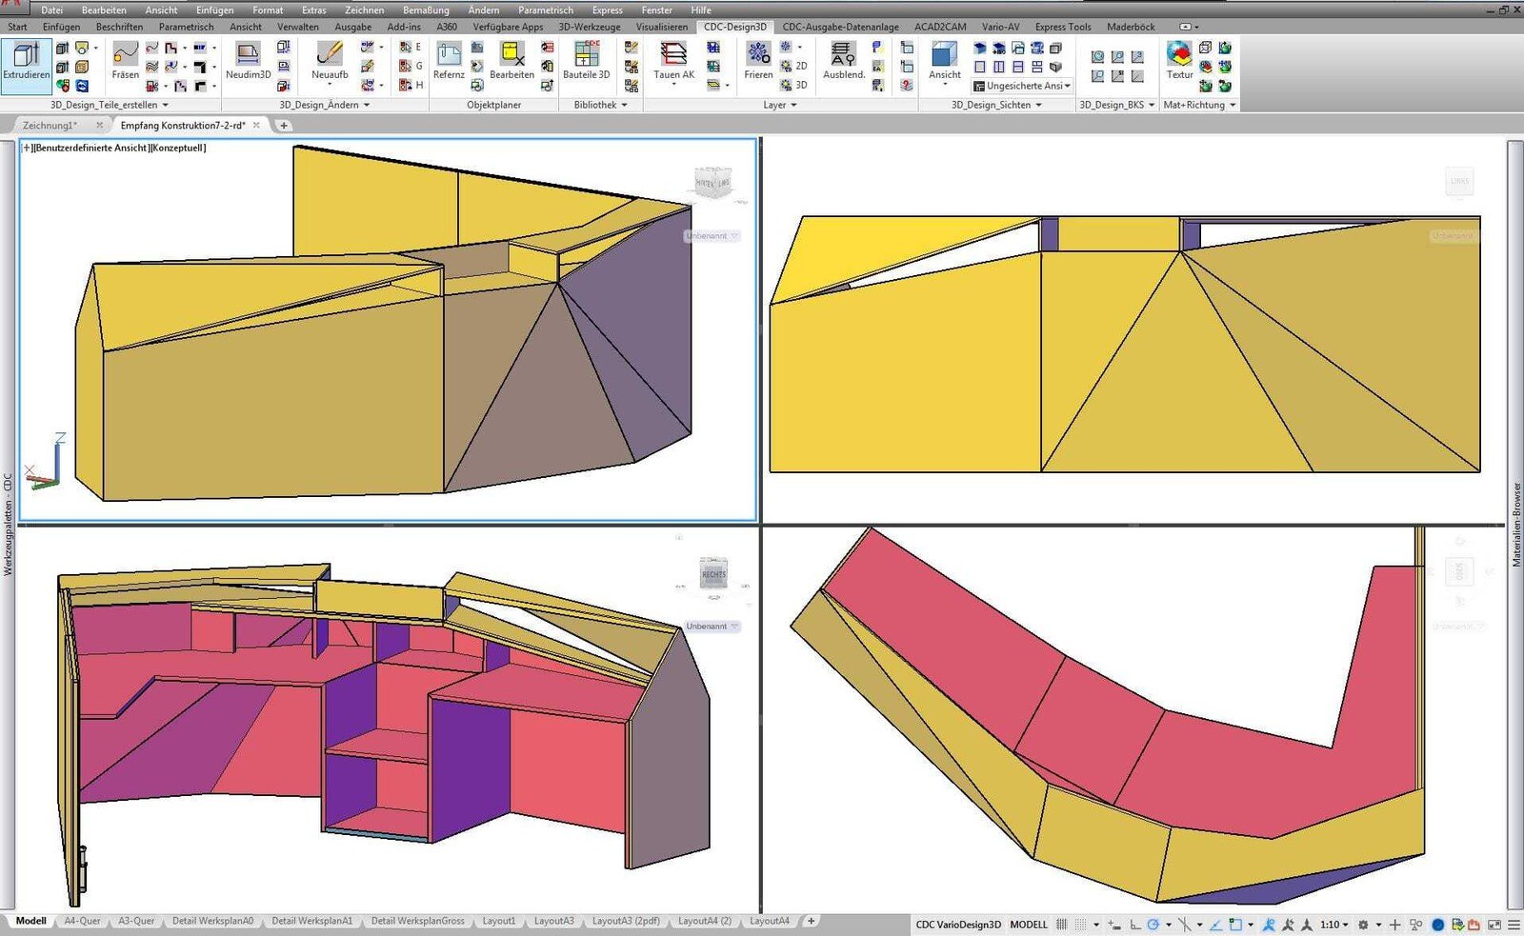1524x936 pixels.
Task: Click the workspace gear icon in status bar
Action: pyautogui.click(x=1363, y=925)
